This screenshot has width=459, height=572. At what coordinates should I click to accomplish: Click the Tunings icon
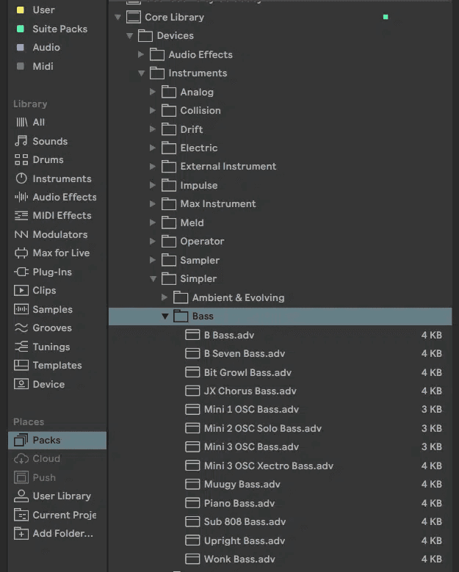[21, 347]
